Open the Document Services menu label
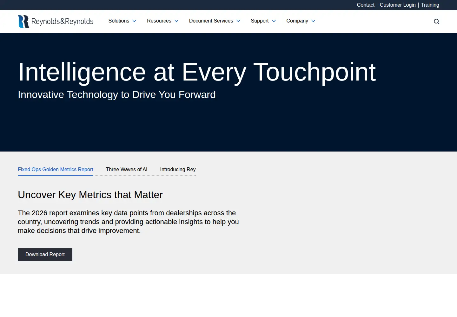This screenshot has height=317, width=457. coord(211,21)
